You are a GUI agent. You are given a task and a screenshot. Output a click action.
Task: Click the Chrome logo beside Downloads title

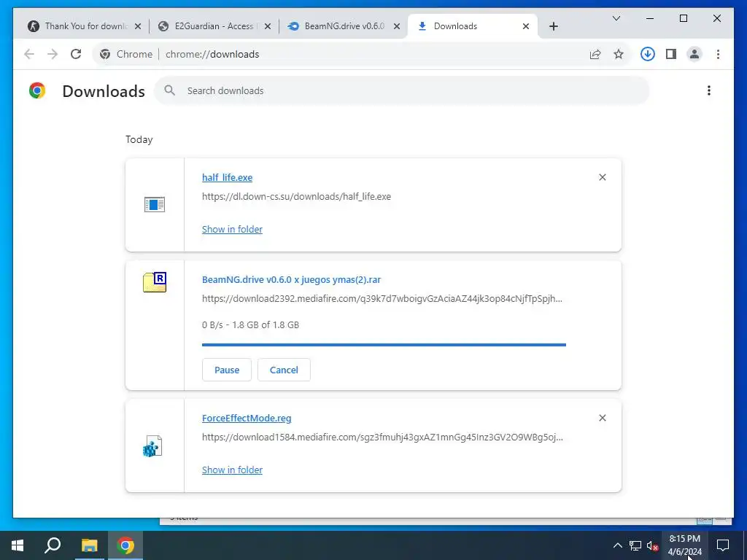click(37, 90)
